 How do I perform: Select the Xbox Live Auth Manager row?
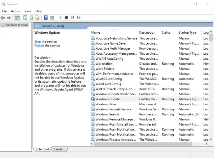[149, 48]
